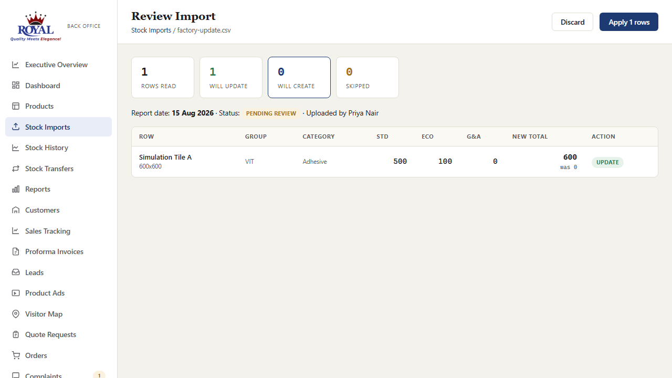Select the Rows Read card

point(163,77)
